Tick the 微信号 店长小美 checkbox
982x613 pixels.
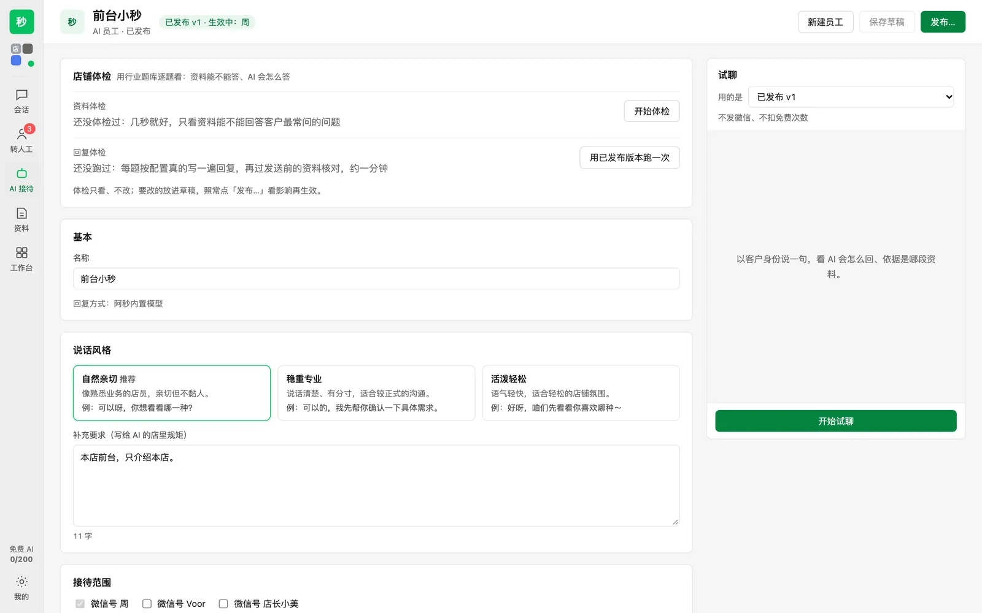(x=223, y=604)
